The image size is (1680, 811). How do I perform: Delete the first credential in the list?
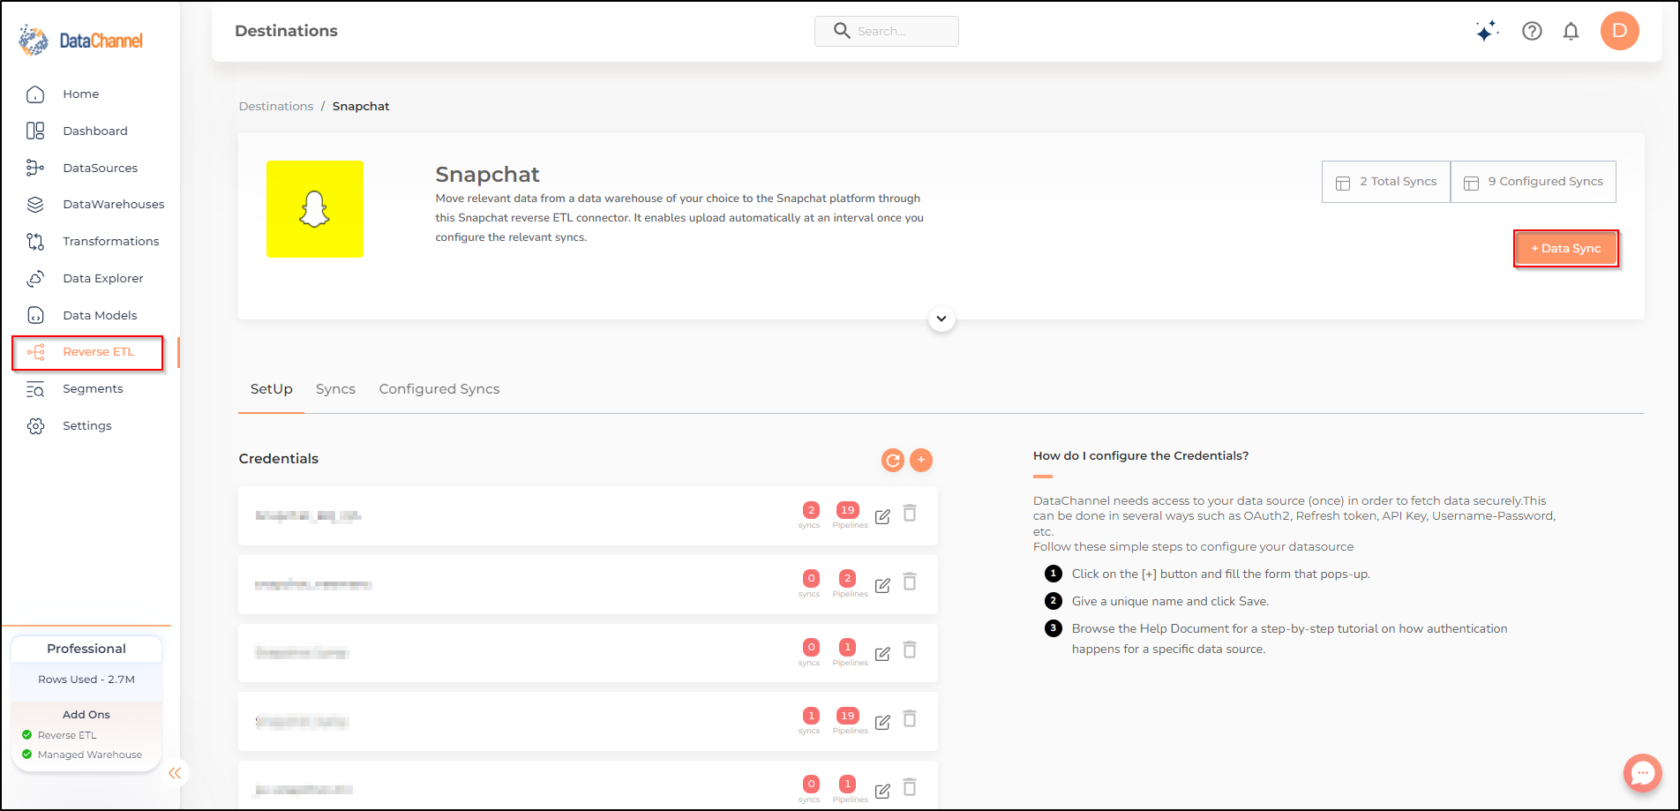(x=910, y=513)
